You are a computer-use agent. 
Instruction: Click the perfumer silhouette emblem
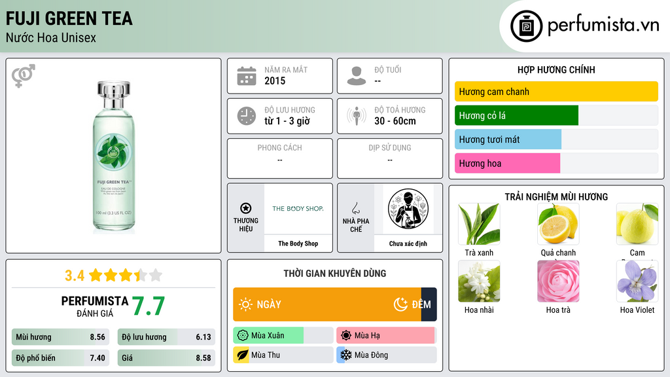[x=408, y=209]
